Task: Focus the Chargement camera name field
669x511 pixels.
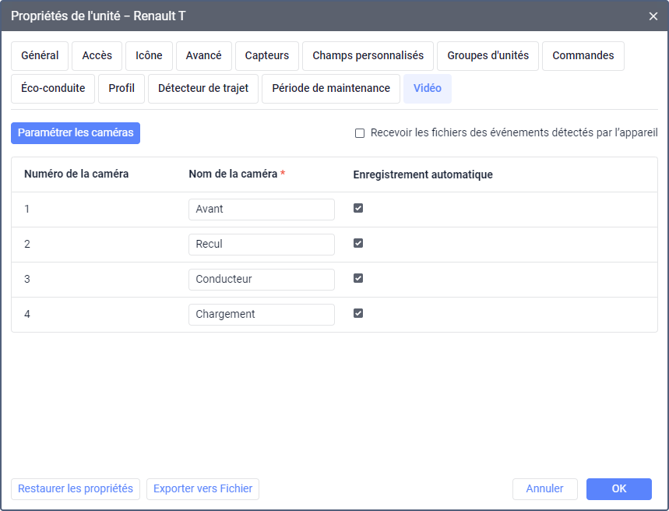Action: point(261,315)
